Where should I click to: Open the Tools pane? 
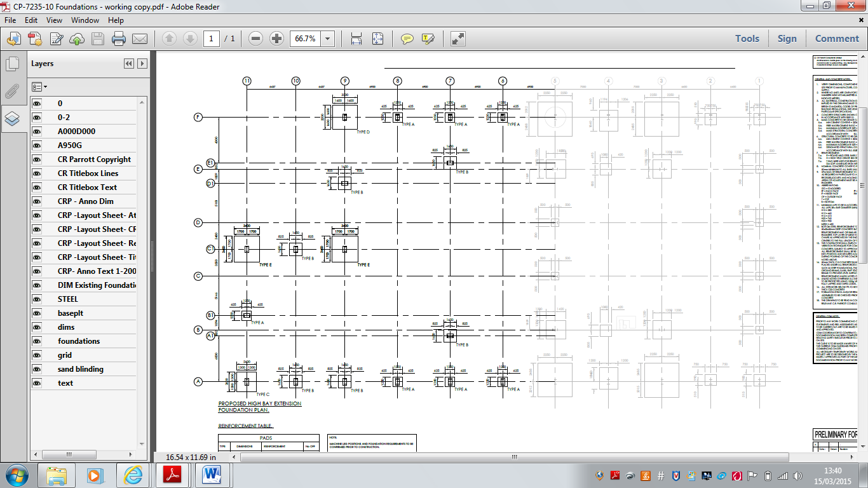coord(747,39)
